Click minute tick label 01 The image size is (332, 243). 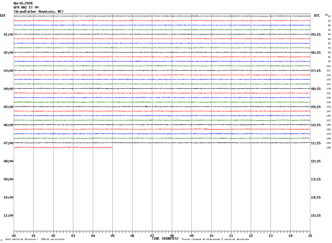pyautogui.click(x=33, y=236)
